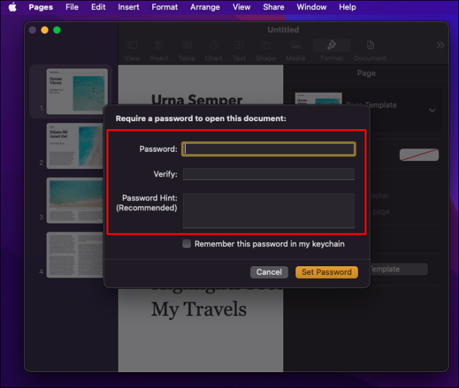Open the File menu

click(x=72, y=7)
